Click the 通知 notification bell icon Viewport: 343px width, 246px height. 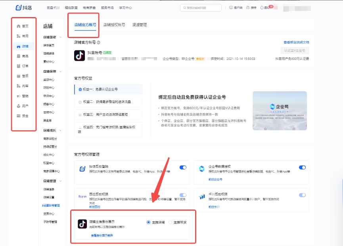click(x=262, y=8)
